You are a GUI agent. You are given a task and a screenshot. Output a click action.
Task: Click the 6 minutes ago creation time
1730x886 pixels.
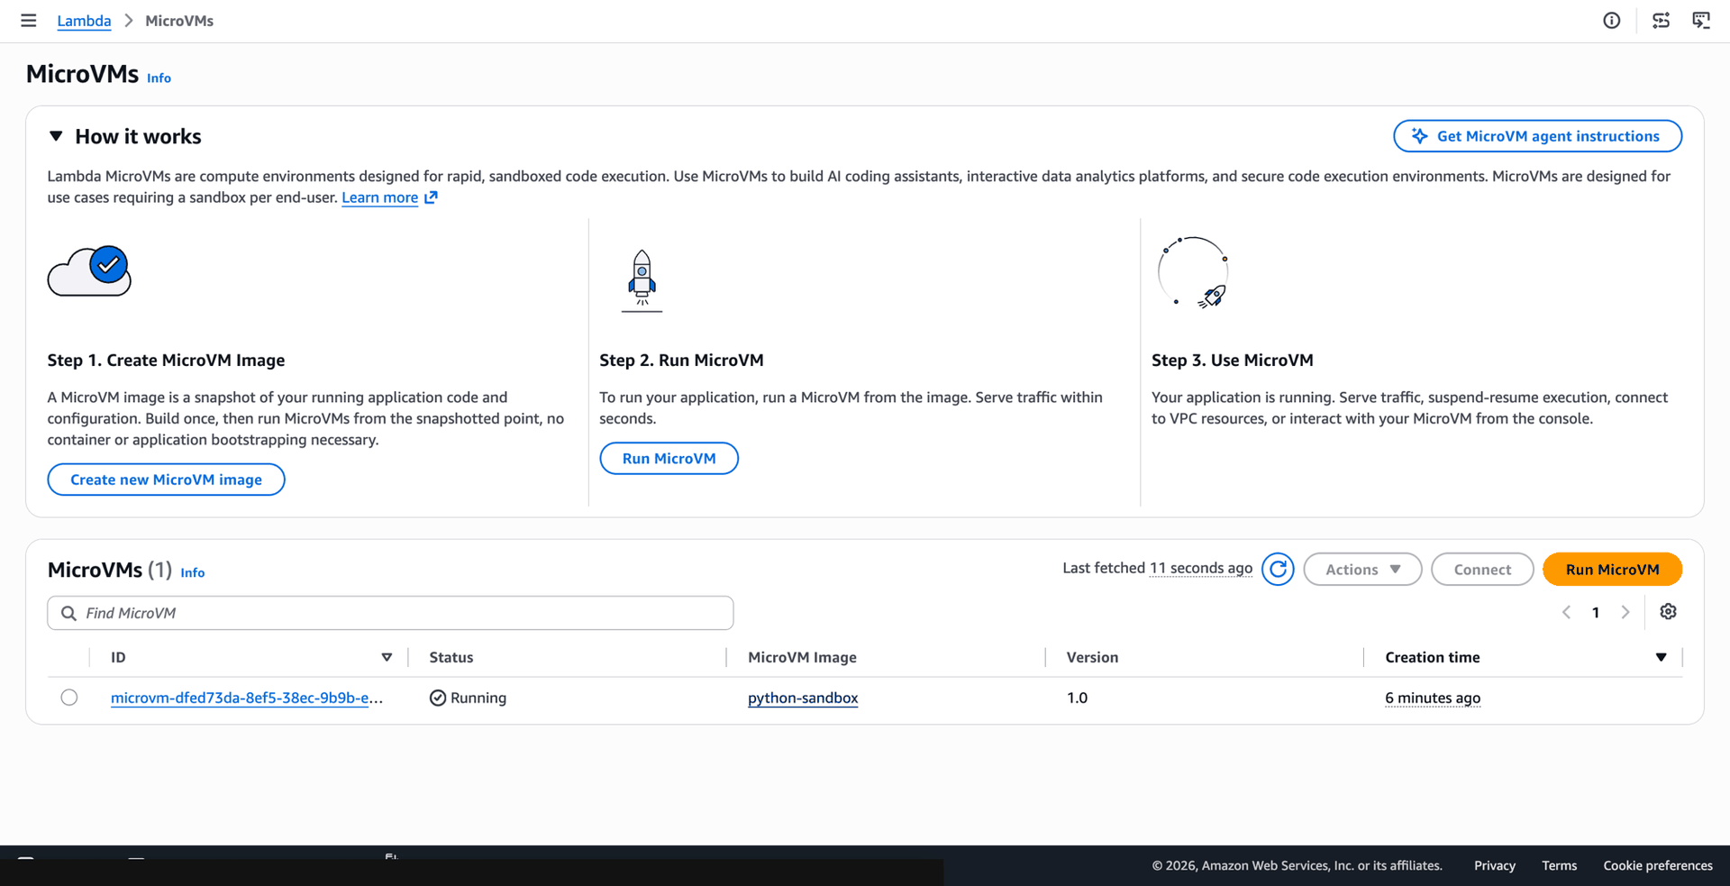coord(1433,698)
